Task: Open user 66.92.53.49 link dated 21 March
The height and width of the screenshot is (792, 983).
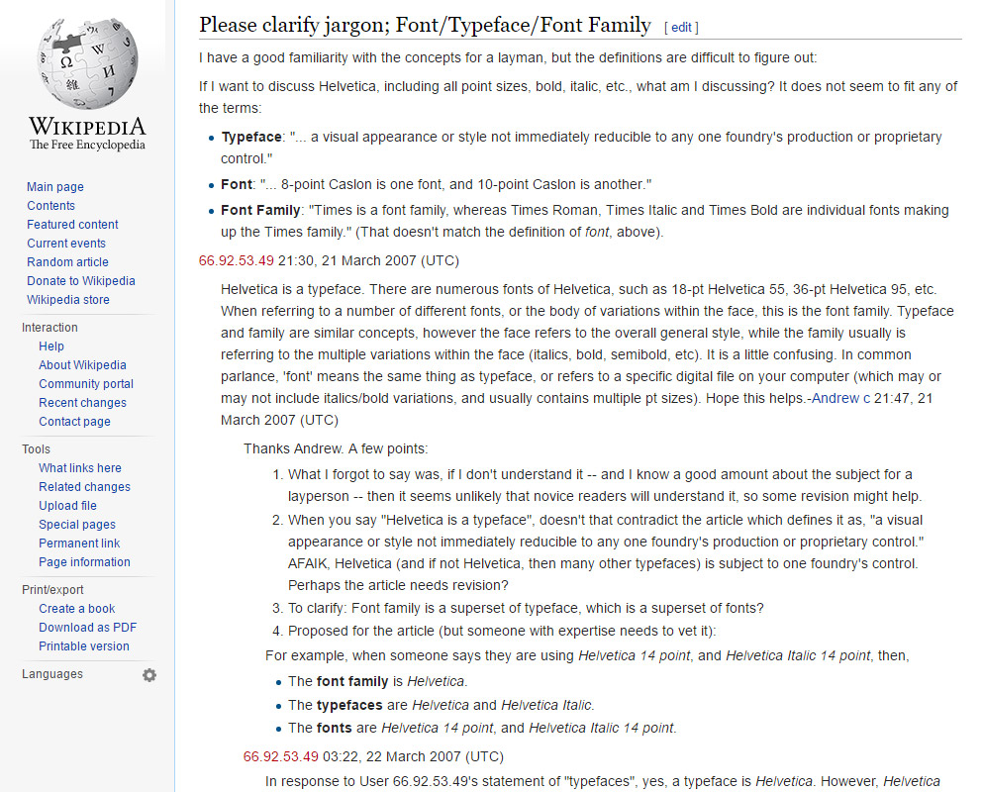Action: pos(237,260)
